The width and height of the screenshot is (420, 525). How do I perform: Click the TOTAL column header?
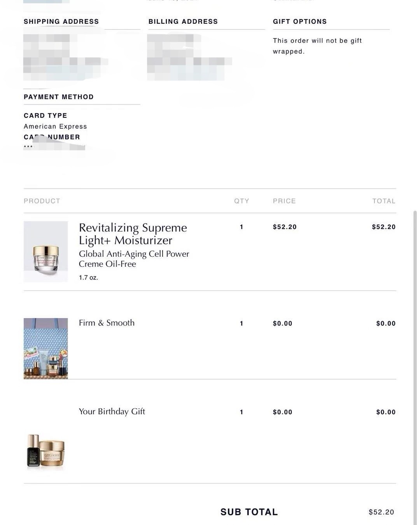pos(383,201)
